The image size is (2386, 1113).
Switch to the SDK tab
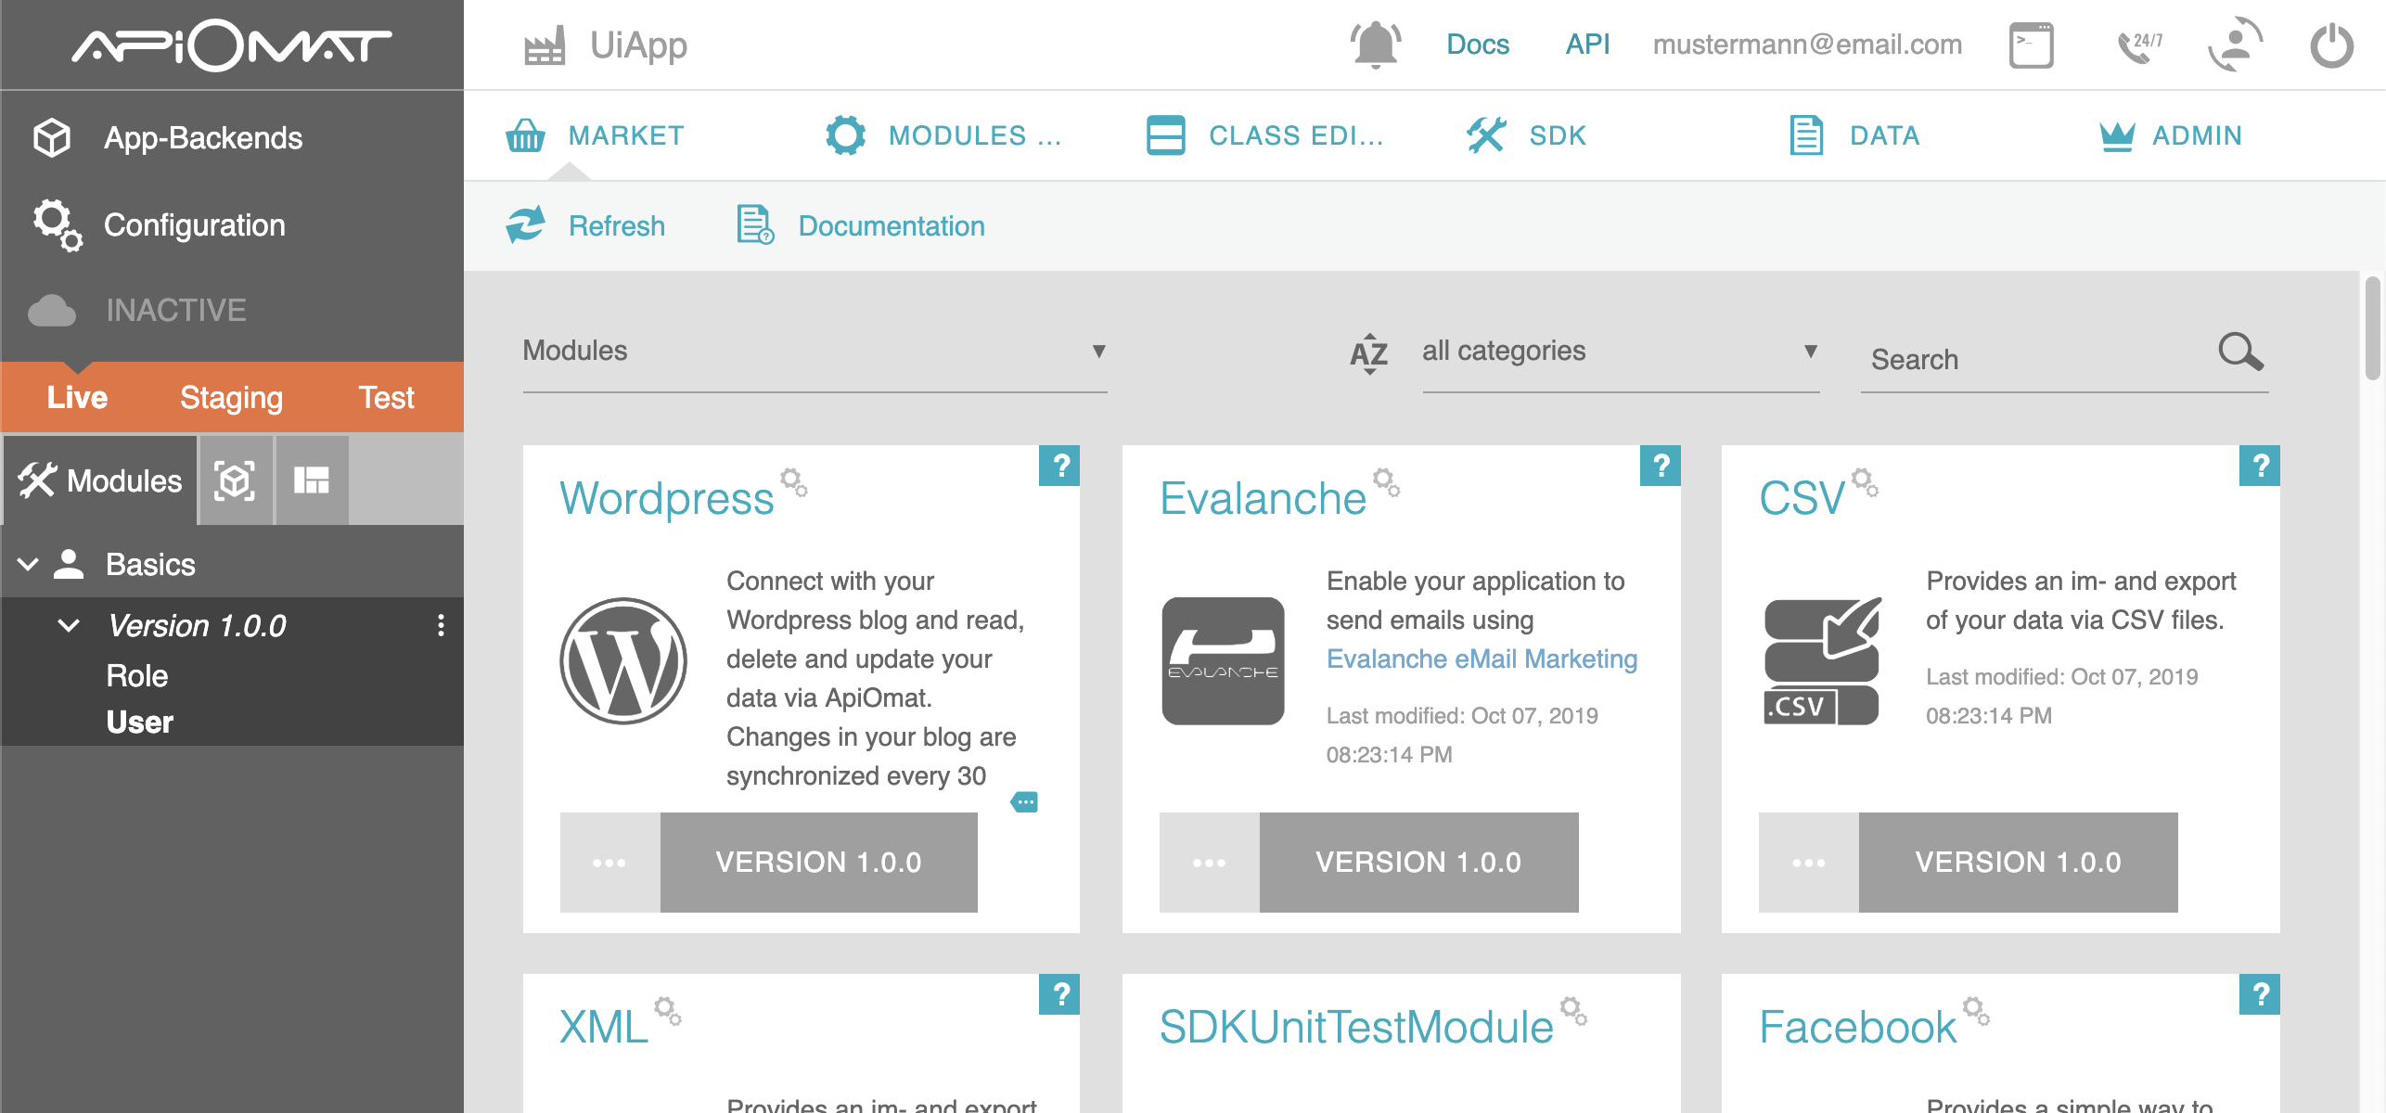1527,135
